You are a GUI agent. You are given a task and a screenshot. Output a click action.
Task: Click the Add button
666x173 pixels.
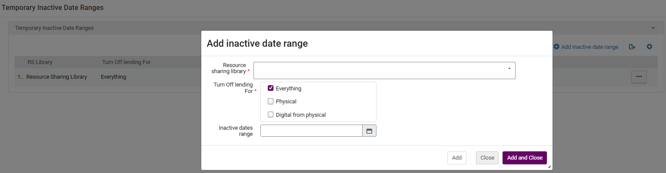click(x=457, y=158)
